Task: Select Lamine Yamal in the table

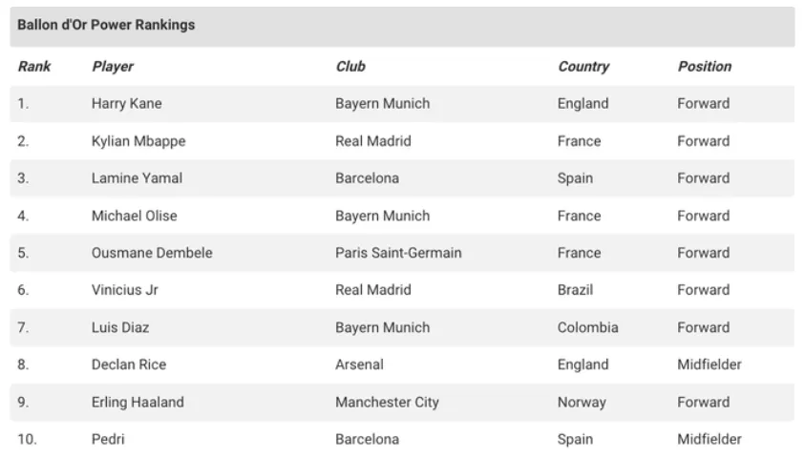Action: (x=137, y=178)
